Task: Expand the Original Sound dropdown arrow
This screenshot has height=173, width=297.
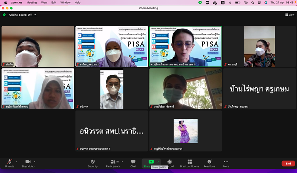Action: (x=35, y=15)
